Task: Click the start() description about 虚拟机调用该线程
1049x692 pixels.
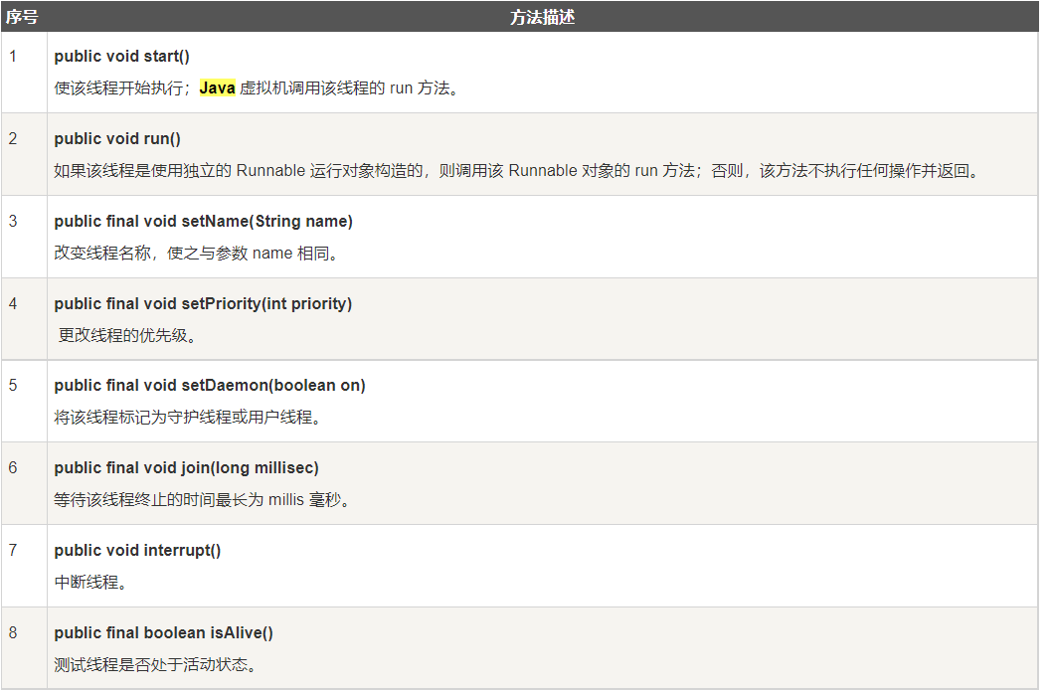Action: (257, 87)
